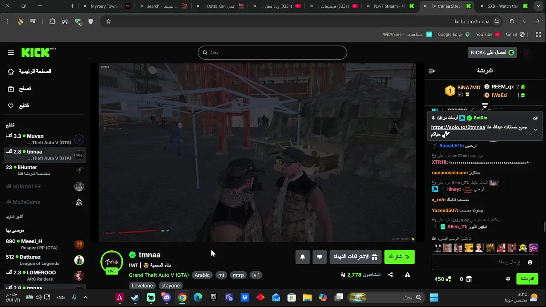Click the mtrp tag
546x307 pixels.
[238, 275]
